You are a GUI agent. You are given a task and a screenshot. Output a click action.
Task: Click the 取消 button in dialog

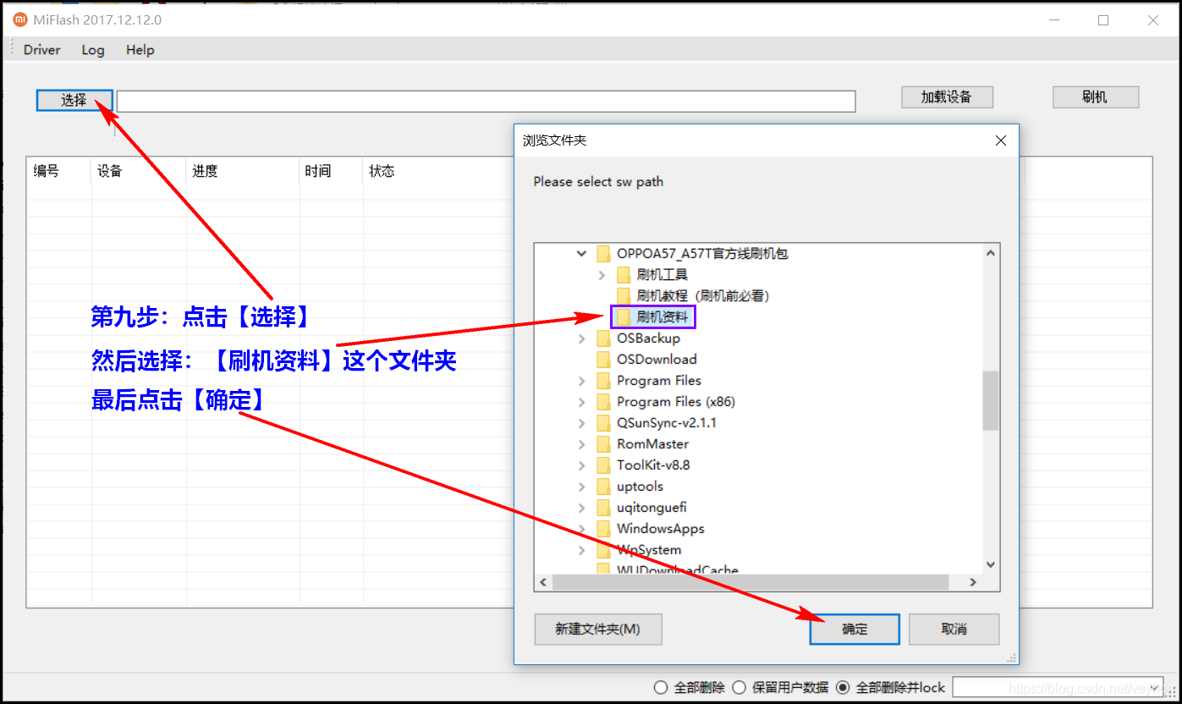[x=954, y=630]
